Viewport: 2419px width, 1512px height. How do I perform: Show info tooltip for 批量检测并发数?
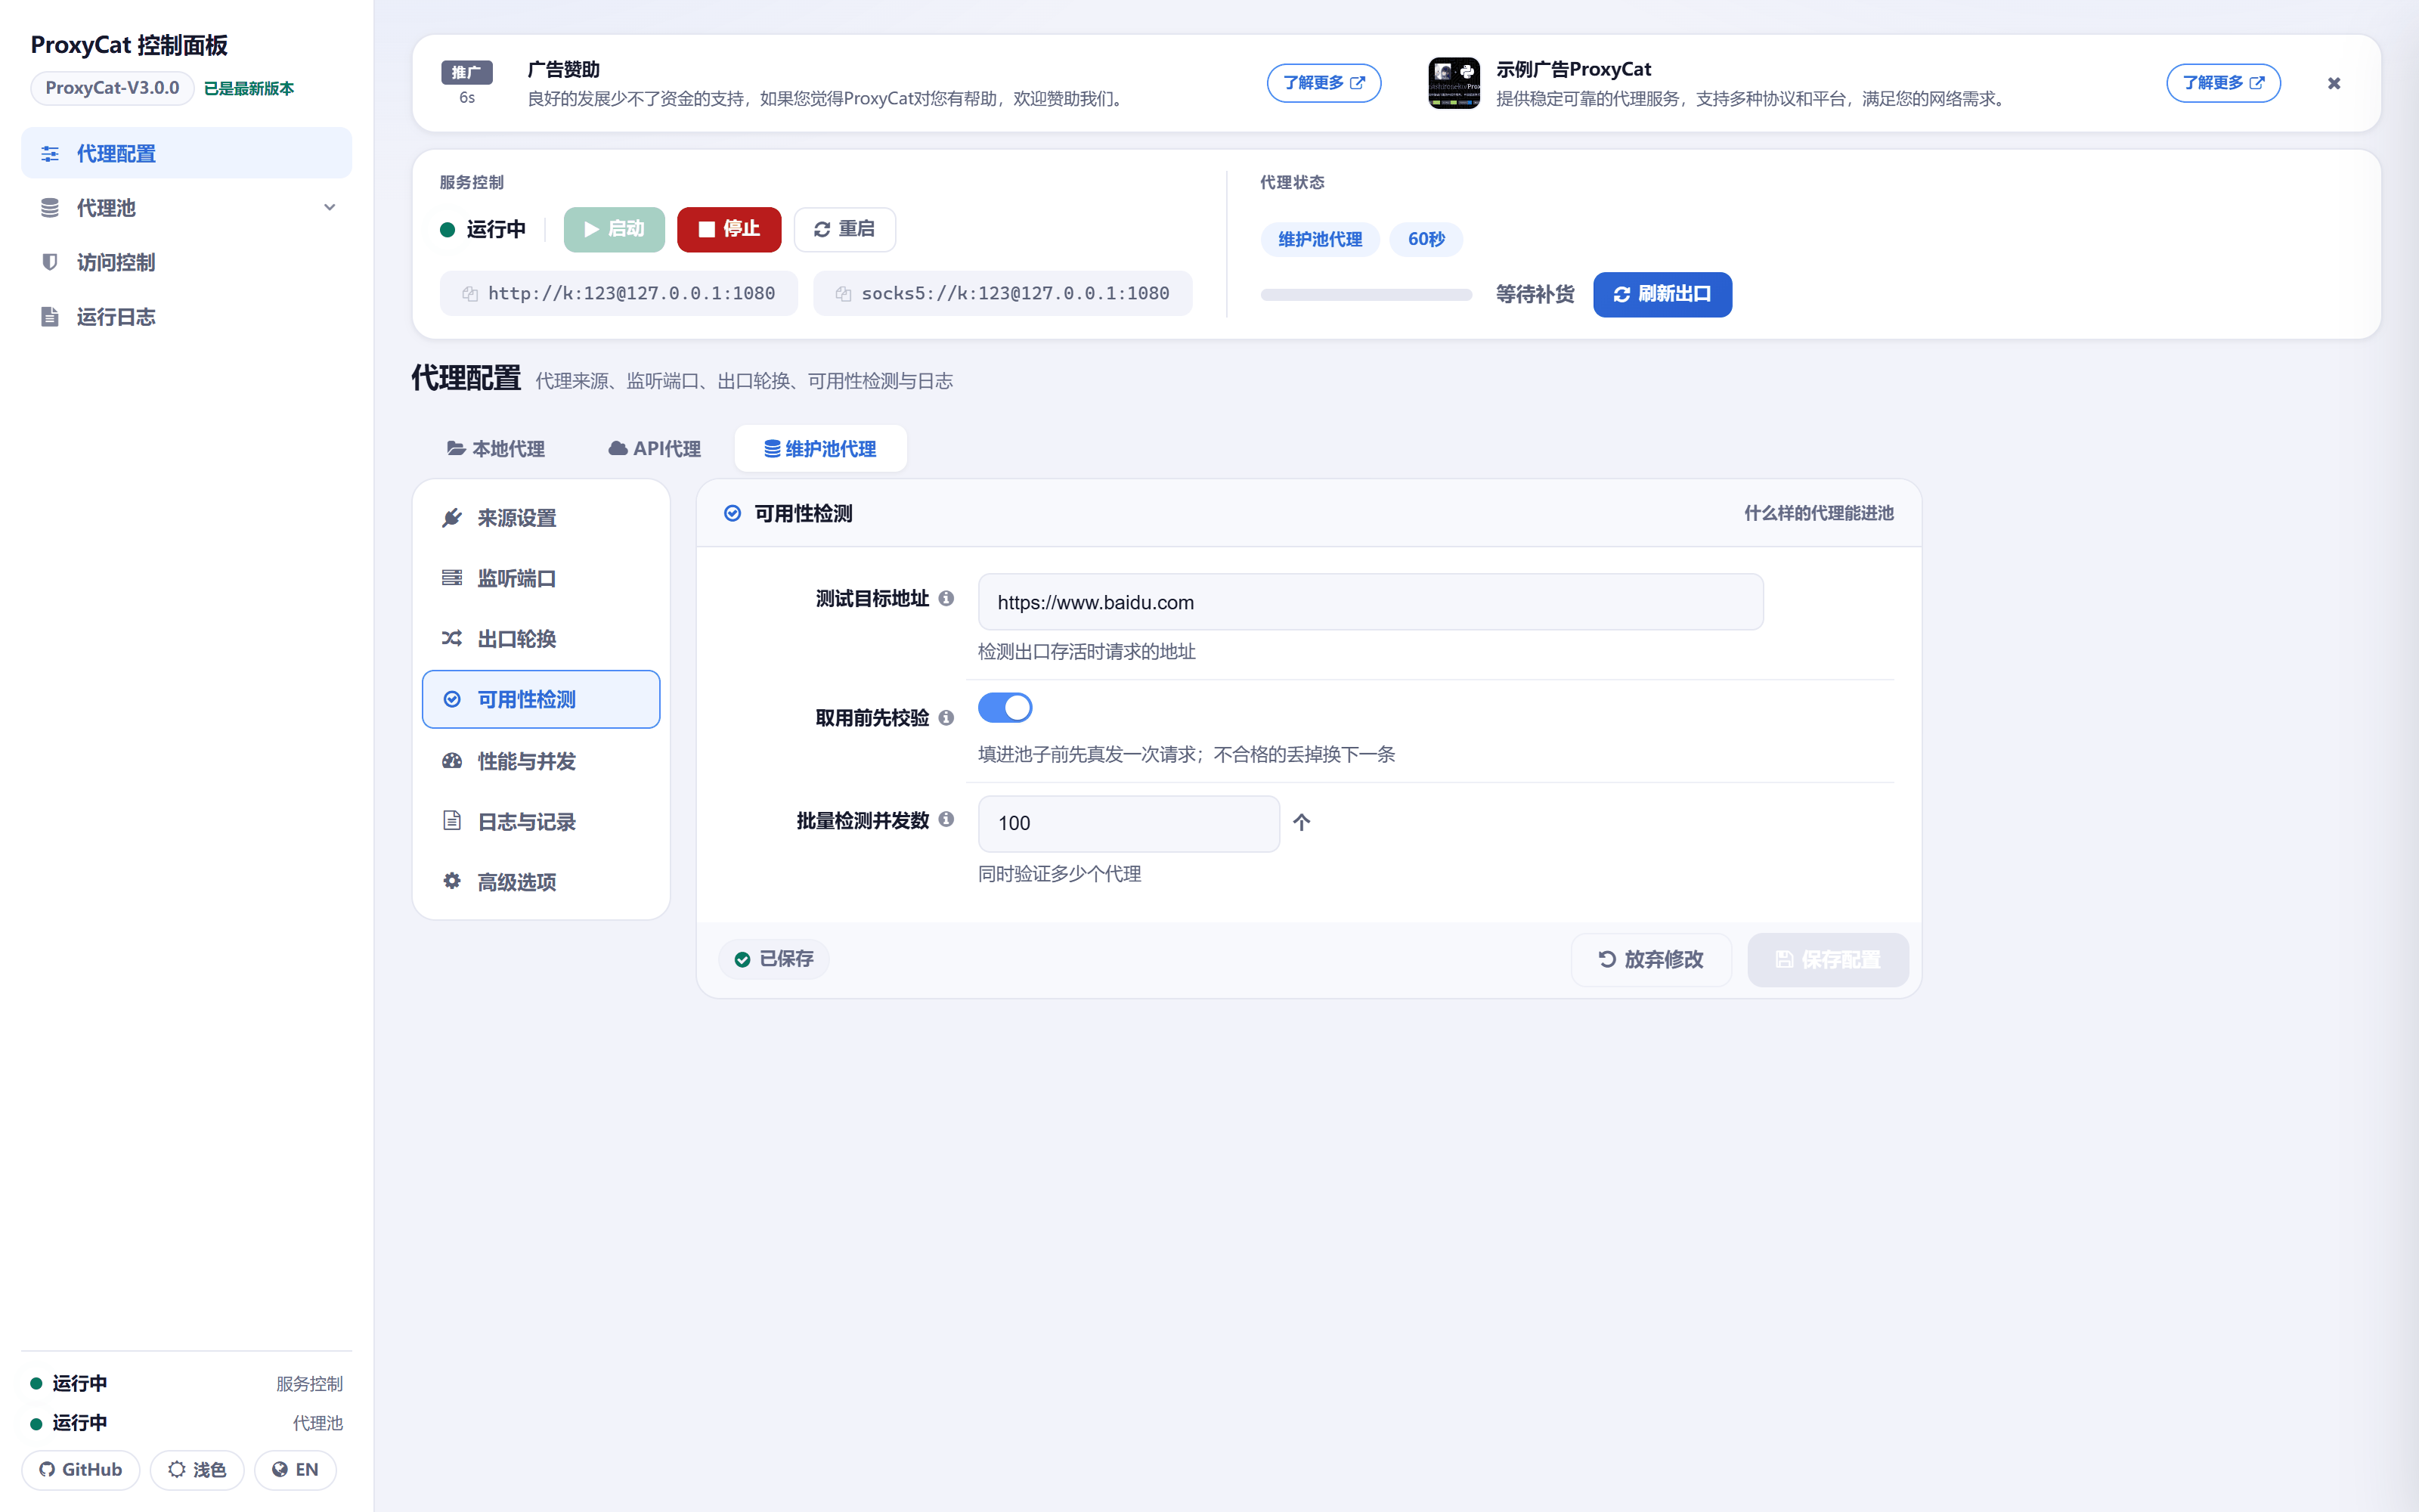tap(946, 819)
